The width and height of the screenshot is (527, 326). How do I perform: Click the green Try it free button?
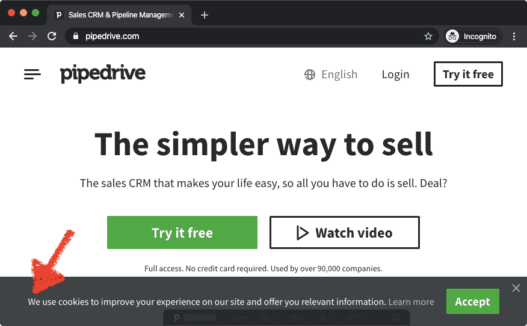coord(182,233)
